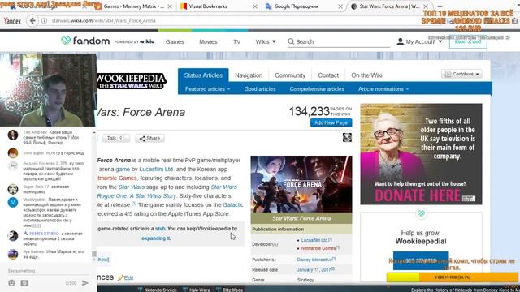Screen dimensions: 520x292
Task: Select the Status Articles tab
Action: (203, 75)
